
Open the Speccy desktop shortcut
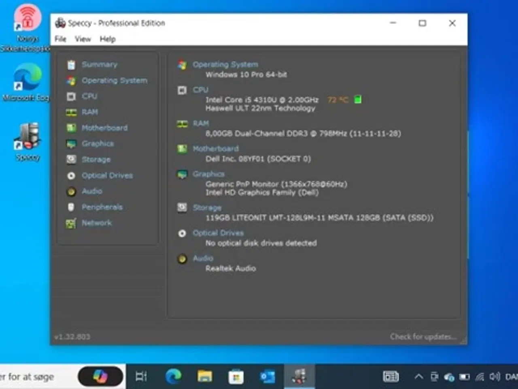[28, 141]
